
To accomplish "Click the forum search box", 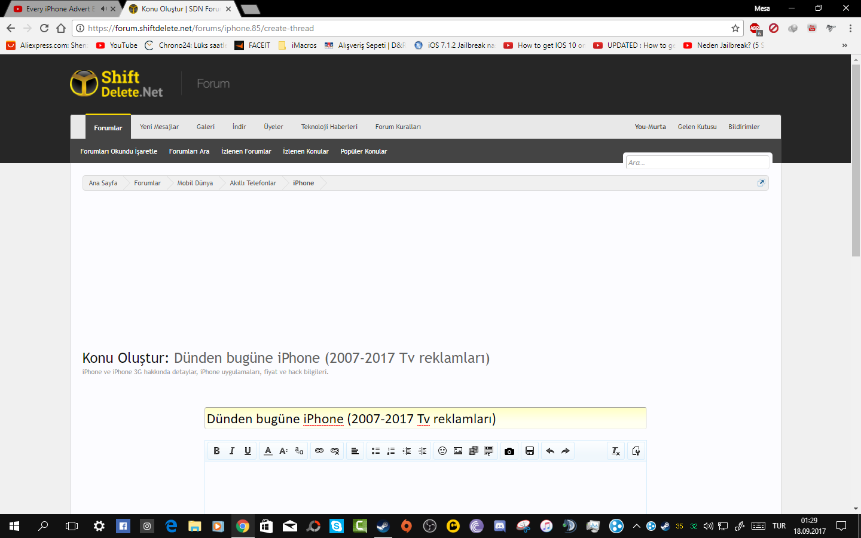I will [697, 163].
